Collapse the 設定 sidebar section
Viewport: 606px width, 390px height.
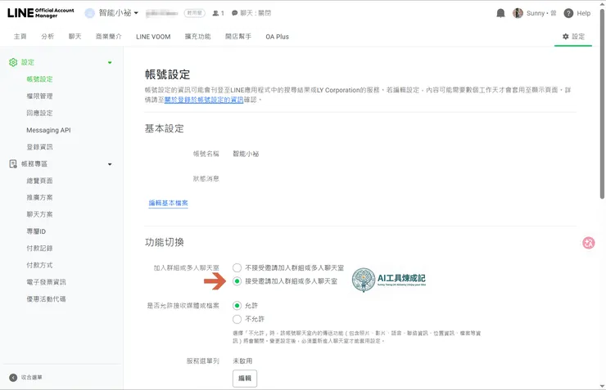(110, 62)
